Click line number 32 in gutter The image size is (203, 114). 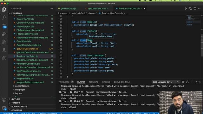click(61, 55)
